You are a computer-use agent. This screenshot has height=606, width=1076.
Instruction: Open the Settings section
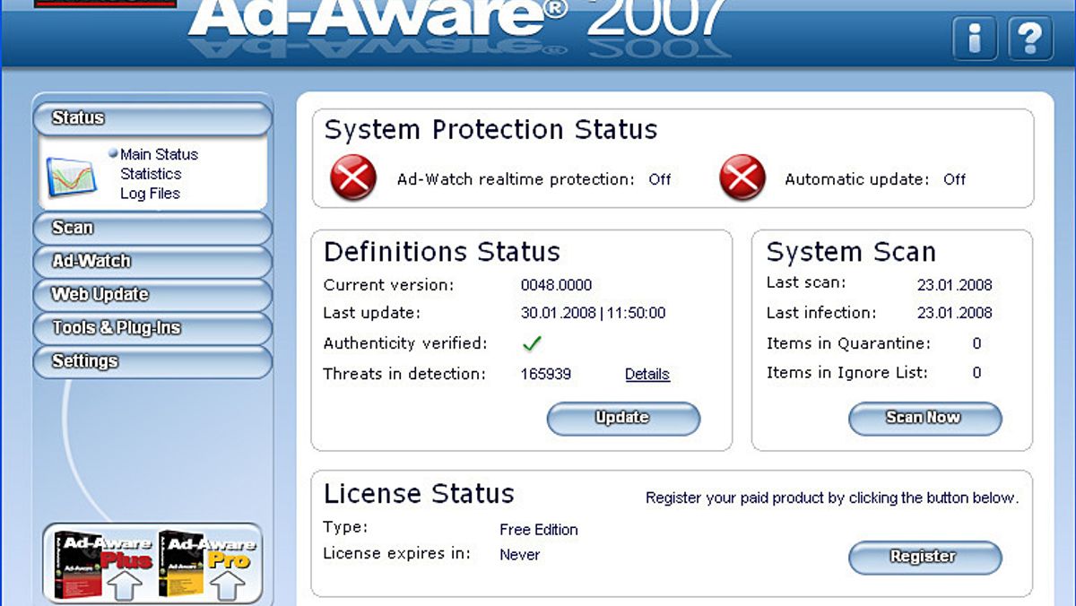pos(152,361)
